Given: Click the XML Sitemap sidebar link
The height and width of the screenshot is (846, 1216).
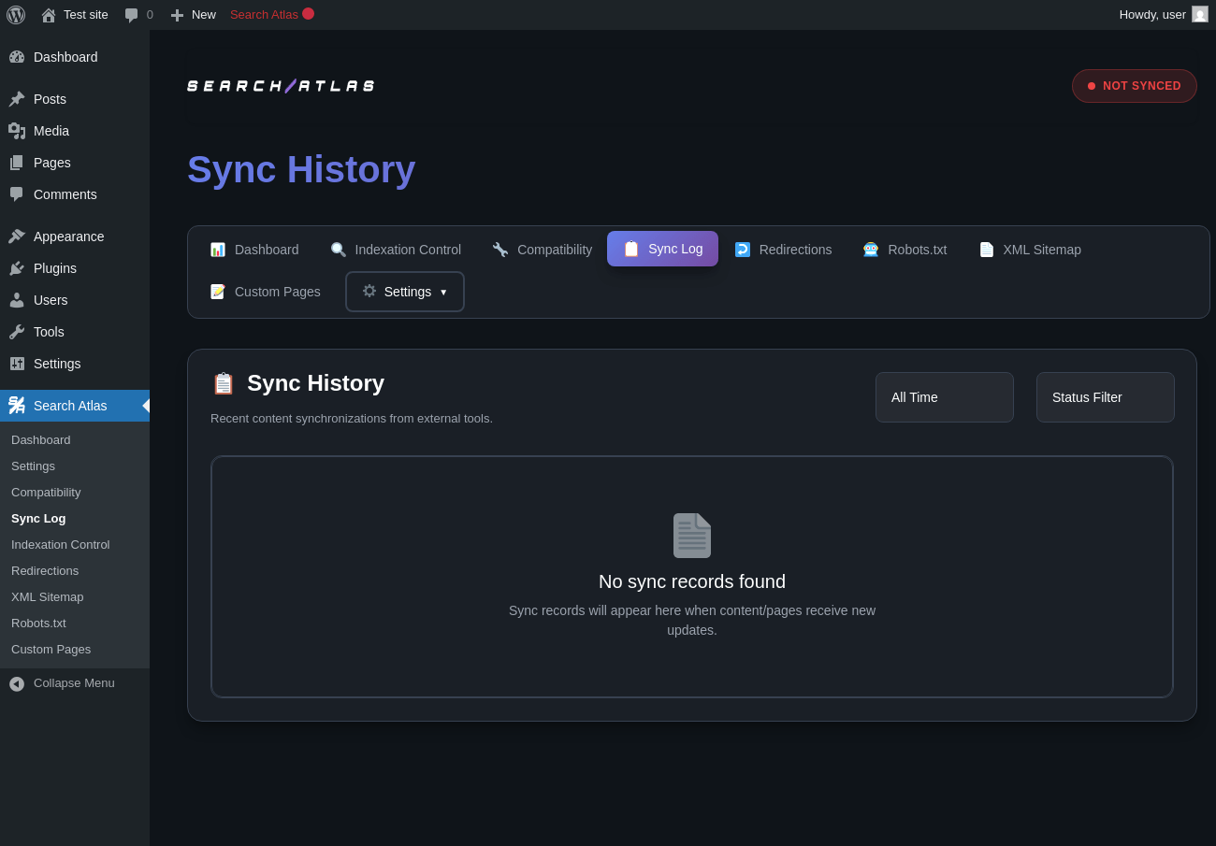Looking at the screenshot, I should 48,596.
